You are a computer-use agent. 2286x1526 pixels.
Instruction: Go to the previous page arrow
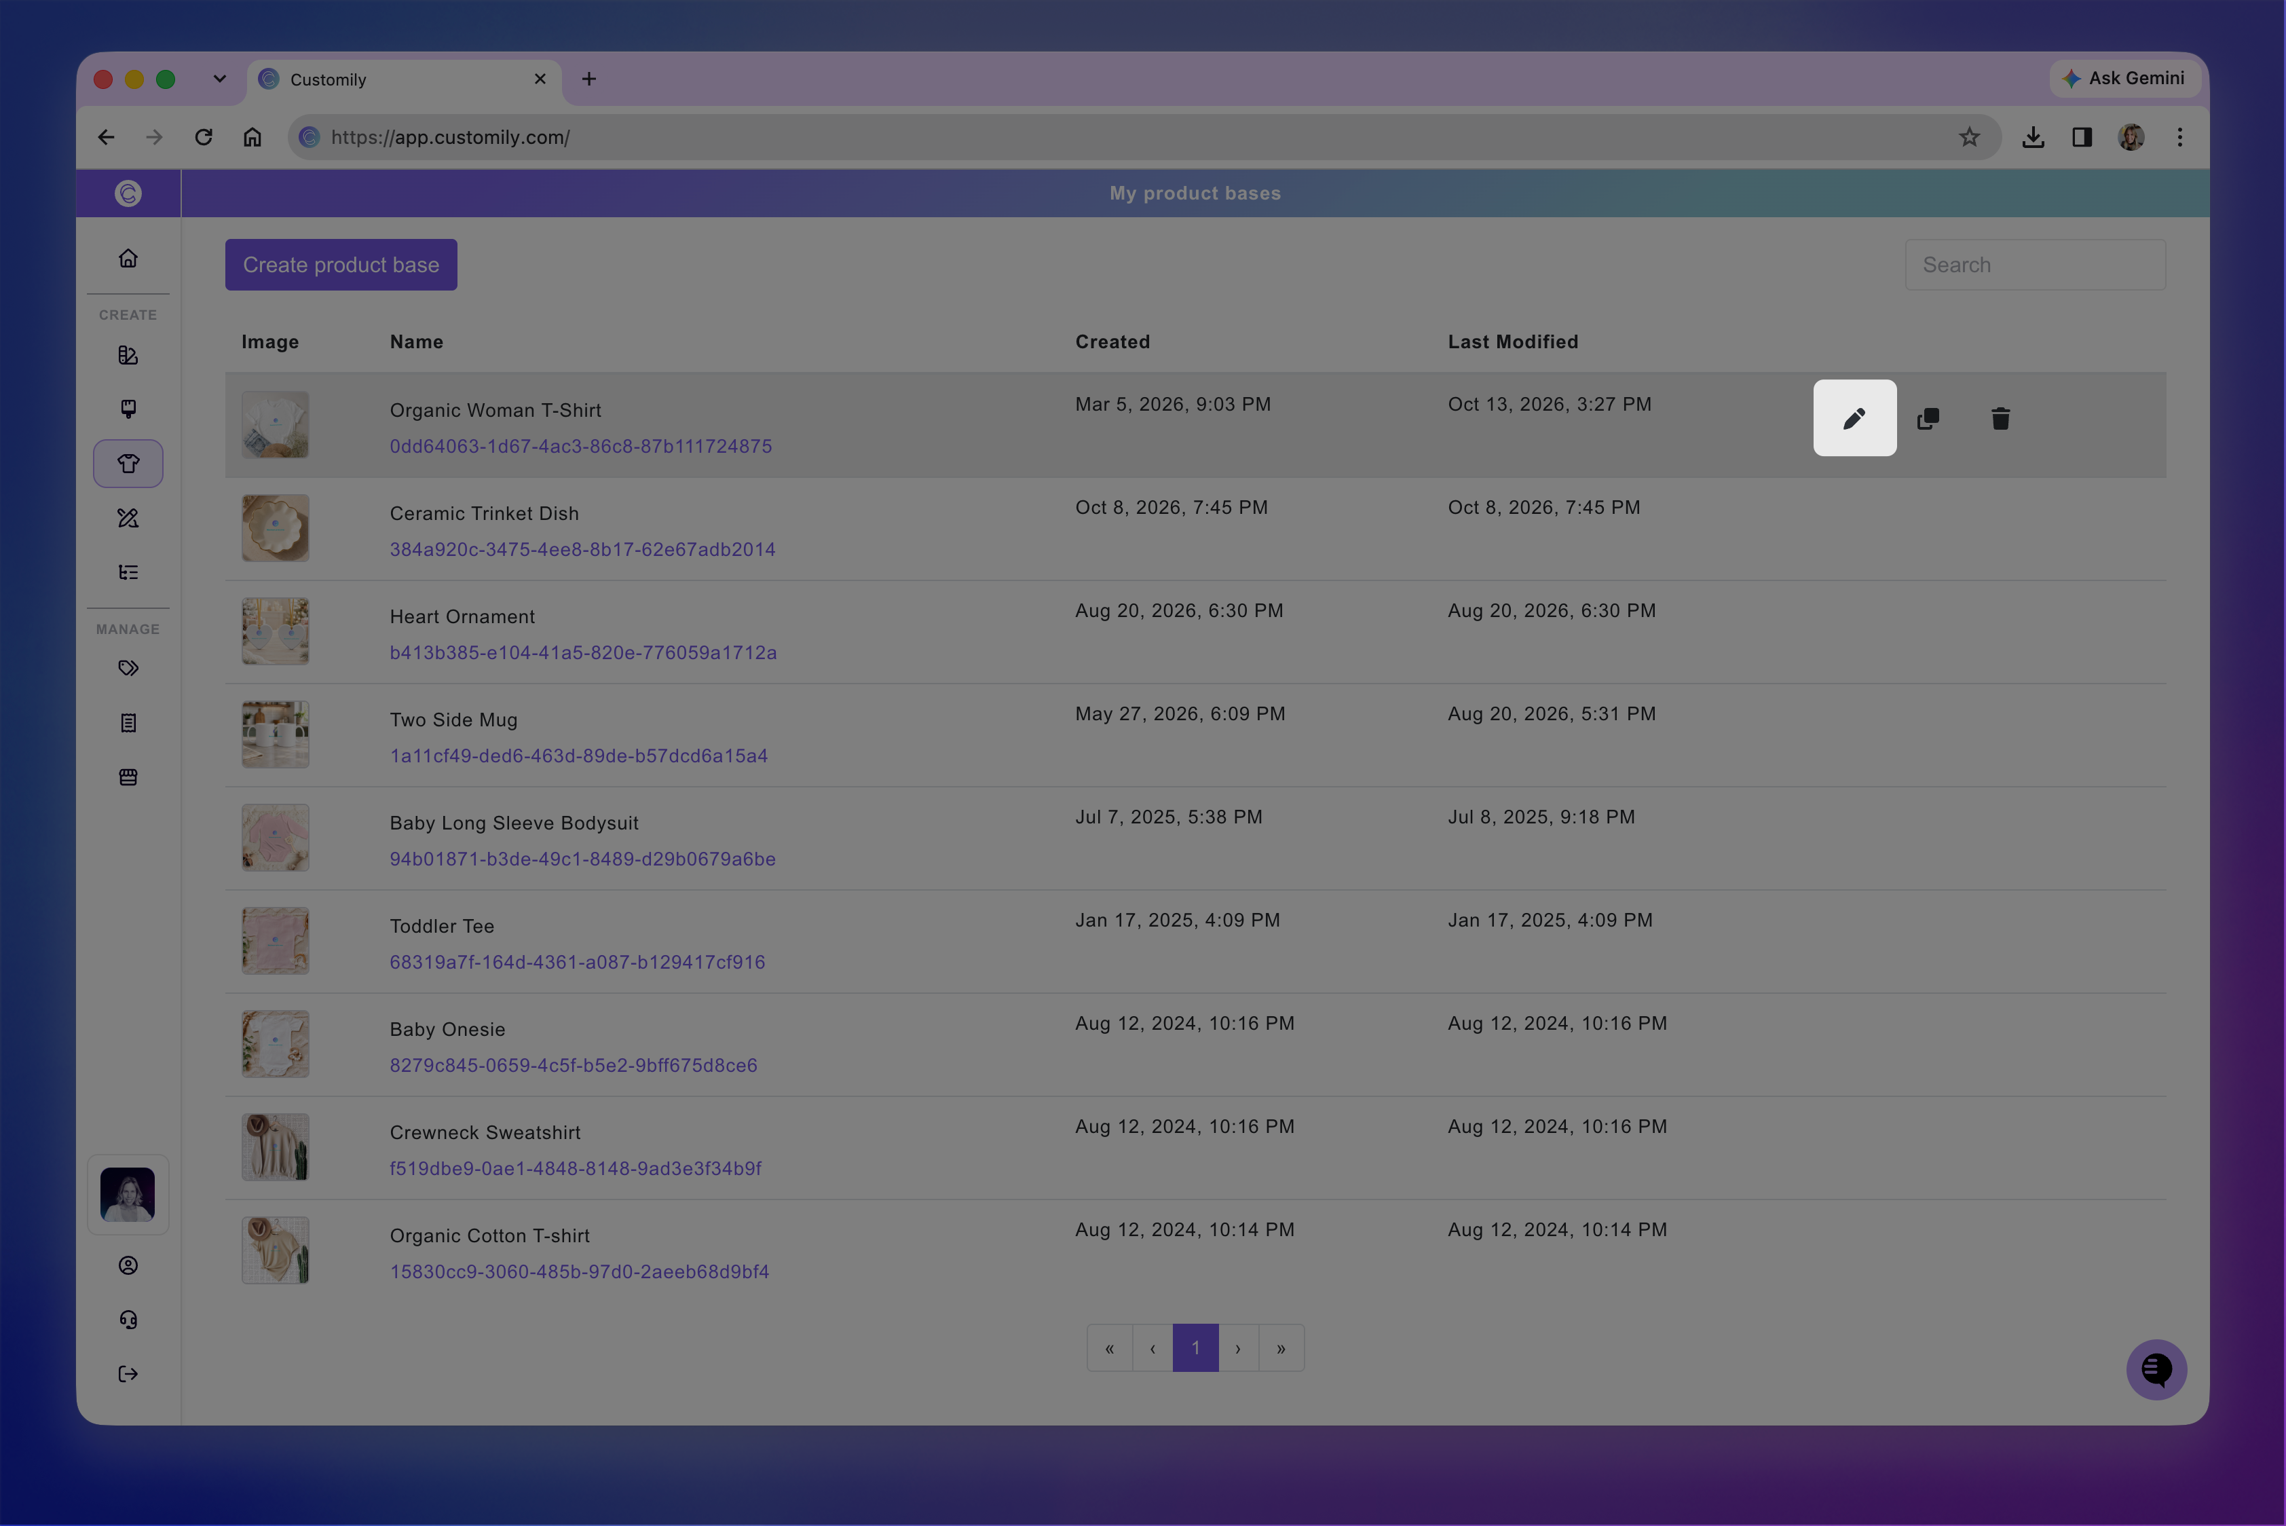1153,1348
